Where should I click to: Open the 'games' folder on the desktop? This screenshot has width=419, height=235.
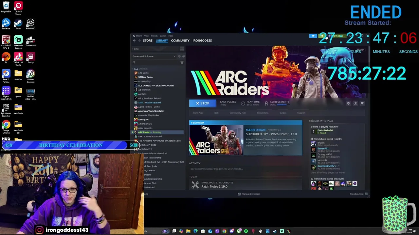coord(18,92)
